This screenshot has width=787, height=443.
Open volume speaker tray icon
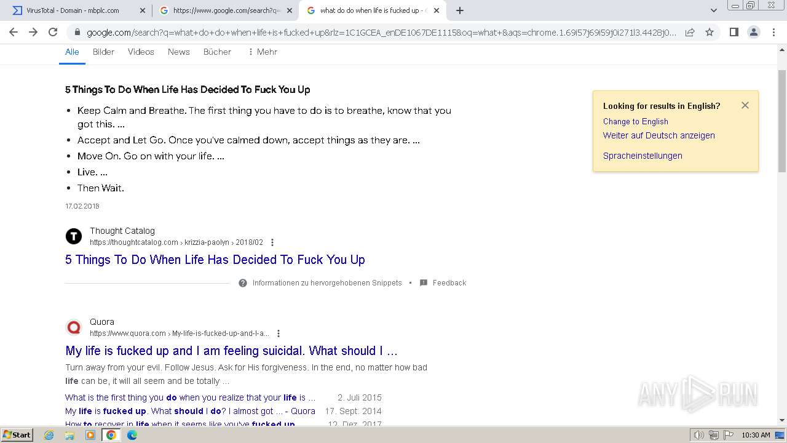pyautogui.click(x=699, y=435)
